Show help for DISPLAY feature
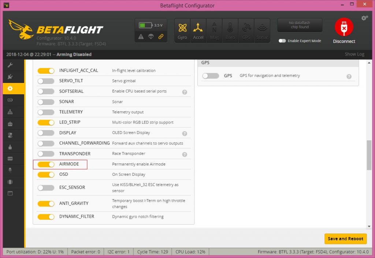 185,133
